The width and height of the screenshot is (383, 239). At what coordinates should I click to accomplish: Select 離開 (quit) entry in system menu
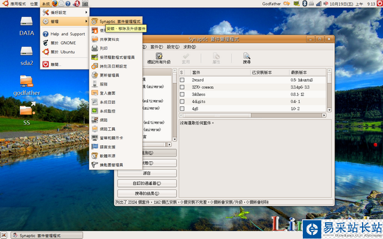point(65,64)
